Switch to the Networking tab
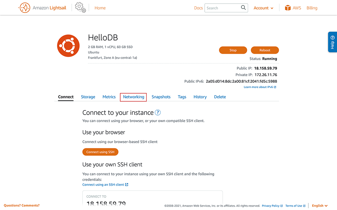This screenshot has height=210, width=337. (134, 97)
